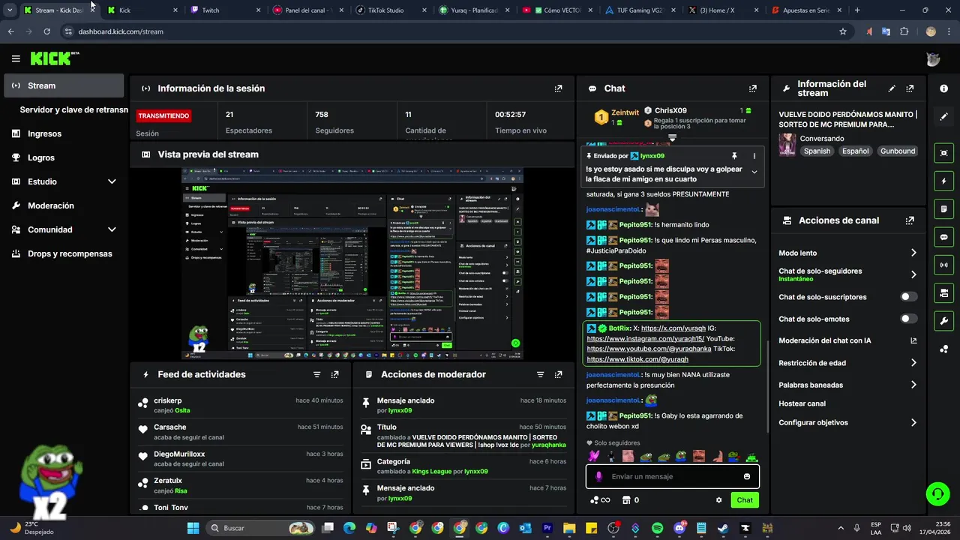Click the chat bubble icon in the right sidebar

click(943, 237)
